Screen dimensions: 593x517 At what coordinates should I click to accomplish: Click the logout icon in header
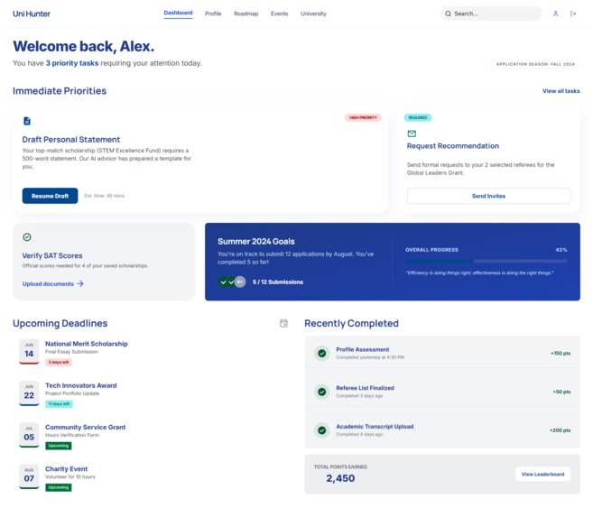[x=573, y=14]
